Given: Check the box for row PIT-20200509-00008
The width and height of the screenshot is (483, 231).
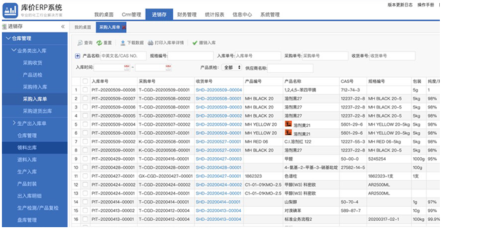Looking at the screenshot, I should point(85,90).
